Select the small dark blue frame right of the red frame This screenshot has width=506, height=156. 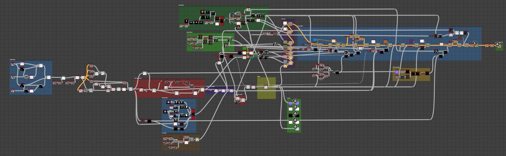pyautogui.click(x=220, y=90)
